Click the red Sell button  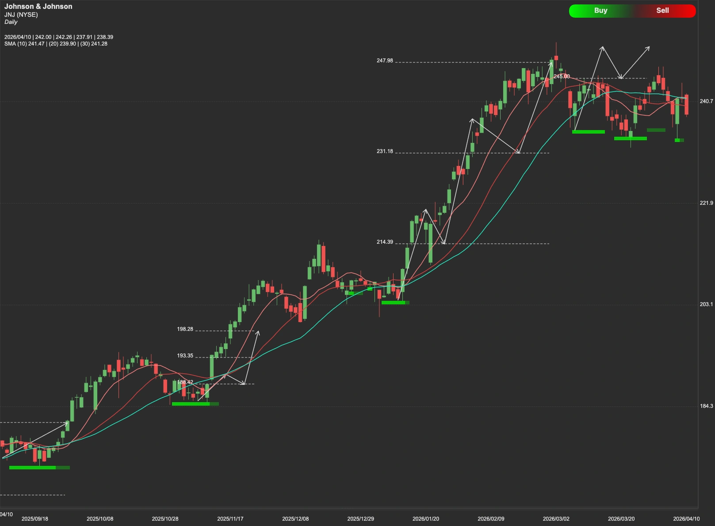coord(662,10)
